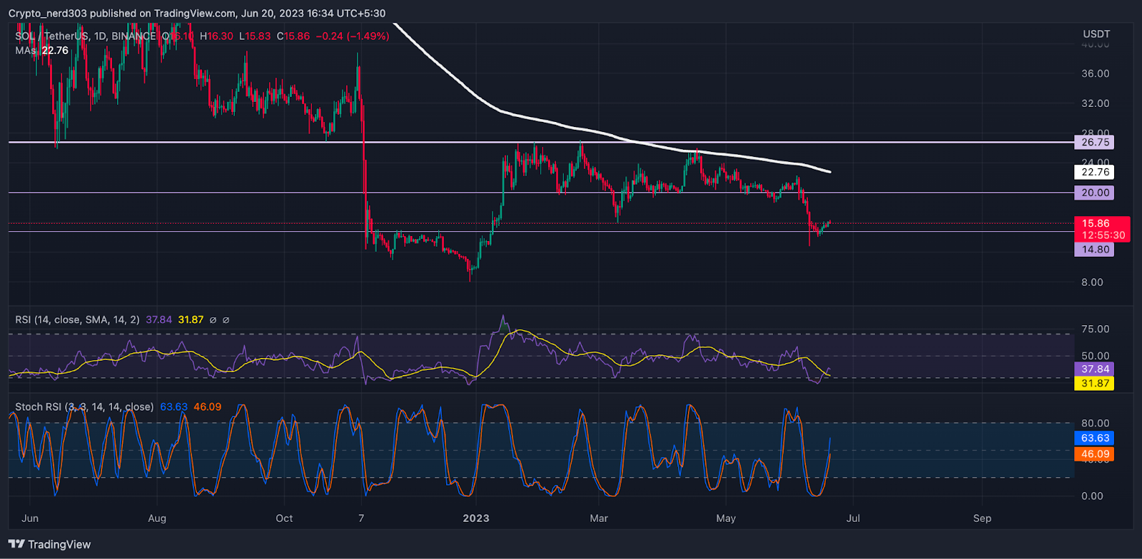Click the change value −0.24 (−1.49%)
The height and width of the screenshot is (559, 1142).
tap(353, 36)
